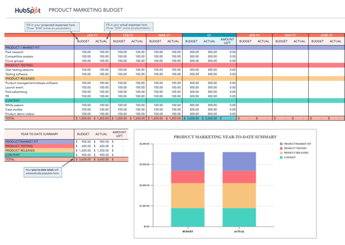Screen dimensions: 345x245
Task: Click the year-to-date totals callout note
Action: click(x=42, y=171)
